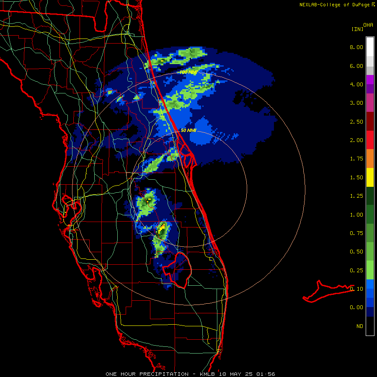
Task: Select the 4.00 legend value
Action: coord(356,84)
